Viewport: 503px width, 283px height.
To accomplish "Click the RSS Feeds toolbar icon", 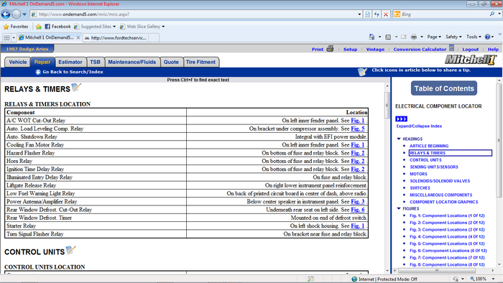I will click(388, 37).
